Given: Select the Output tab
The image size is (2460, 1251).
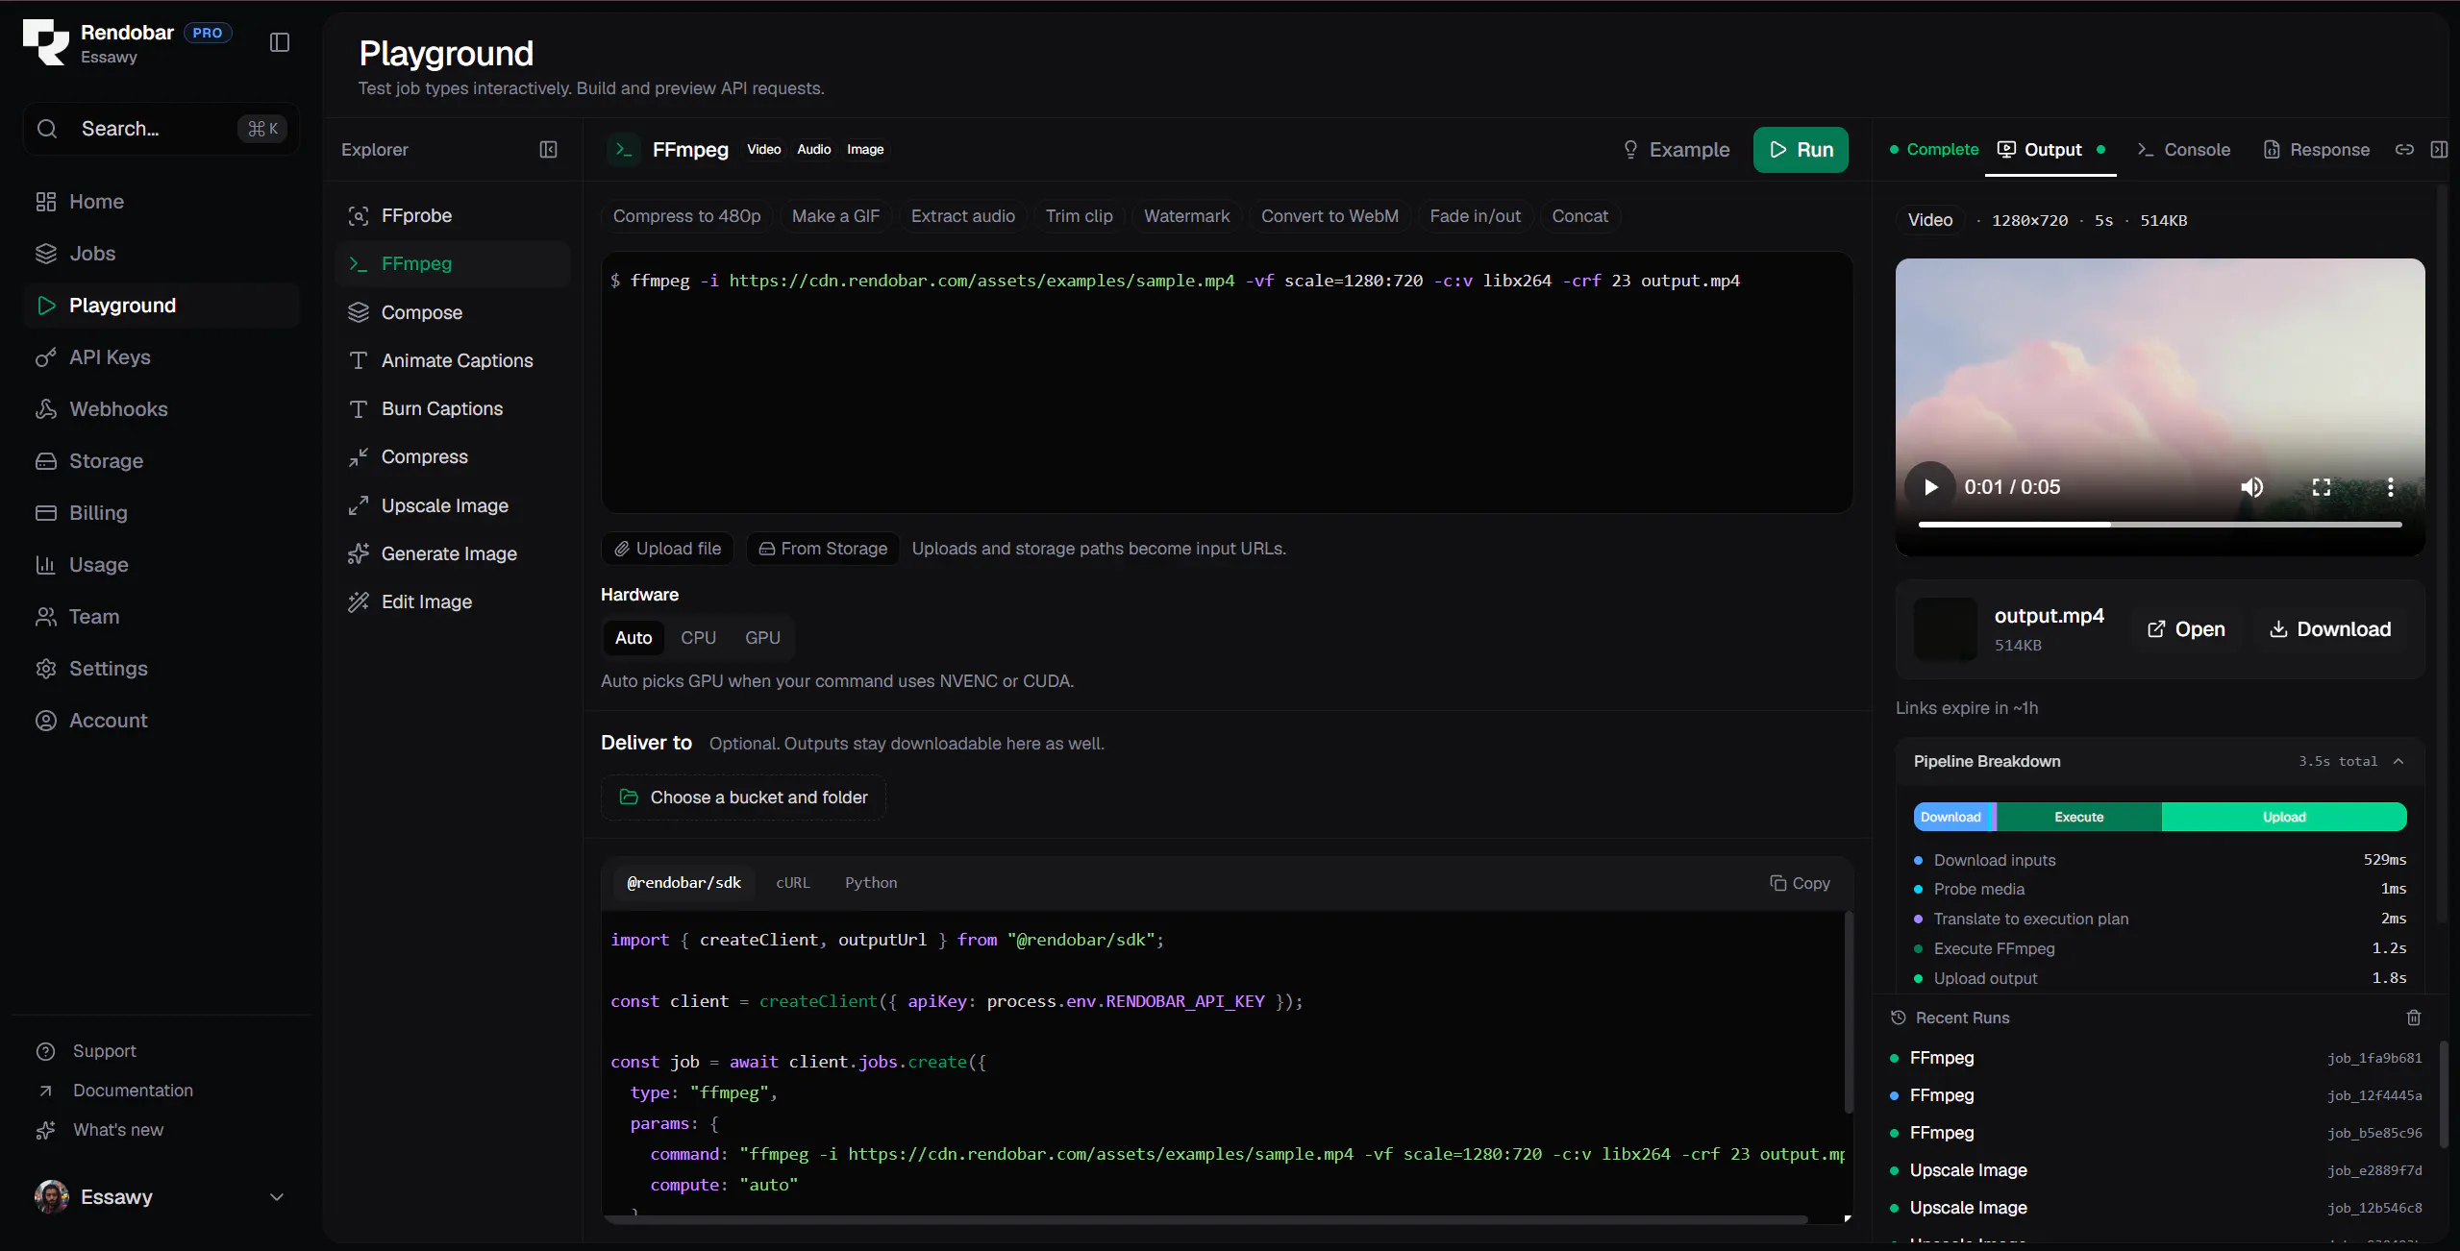Looking at the screenshot, I should pyautogui.click(x=2050, y=150).
